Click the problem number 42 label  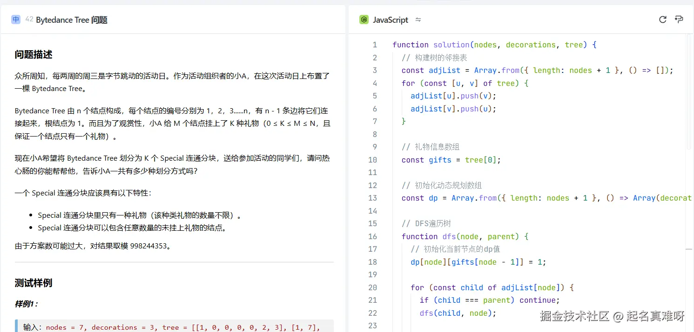[x=29, y=20]
